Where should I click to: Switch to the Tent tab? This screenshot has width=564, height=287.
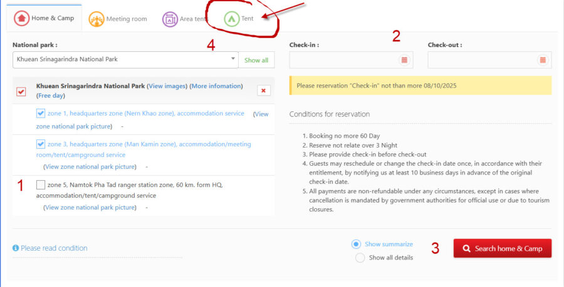[239, 19]
